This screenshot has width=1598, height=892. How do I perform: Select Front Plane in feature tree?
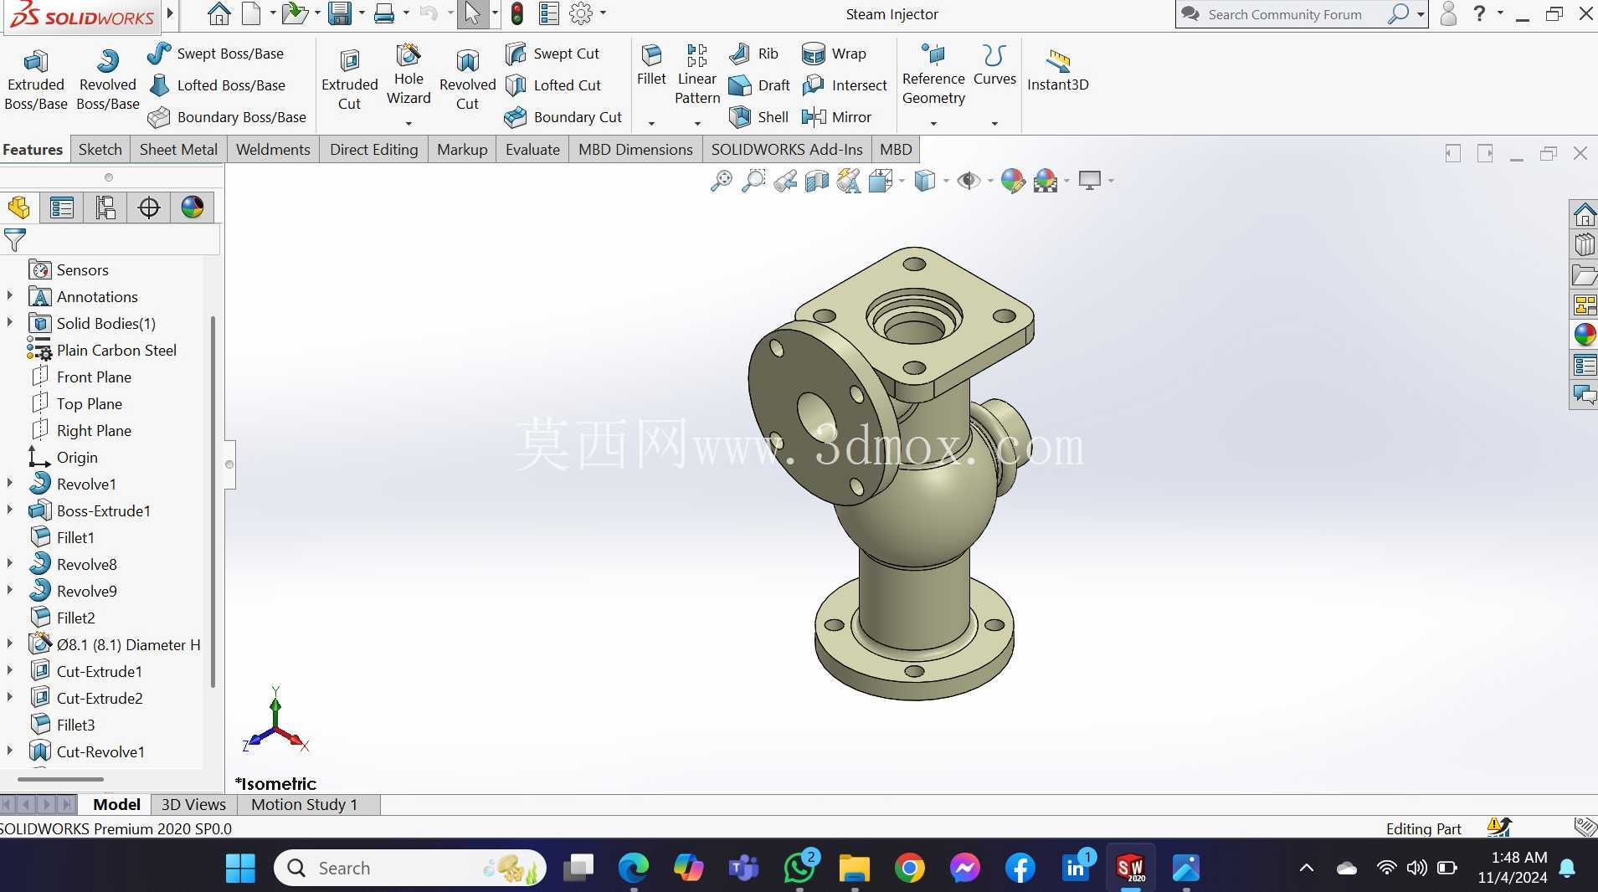pos(94,377)
